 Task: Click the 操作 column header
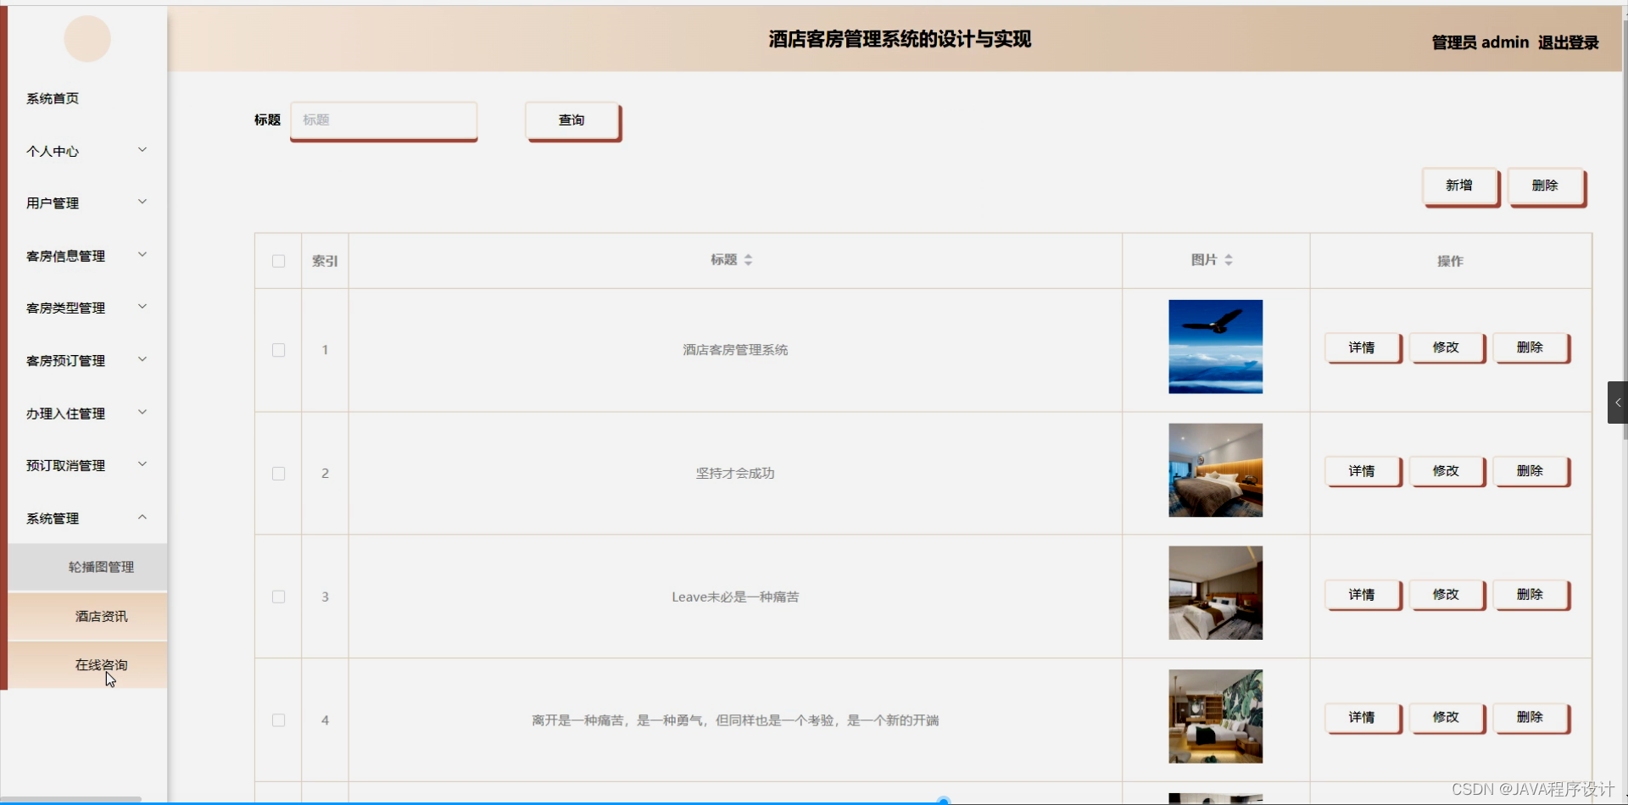coord(1451,261)
